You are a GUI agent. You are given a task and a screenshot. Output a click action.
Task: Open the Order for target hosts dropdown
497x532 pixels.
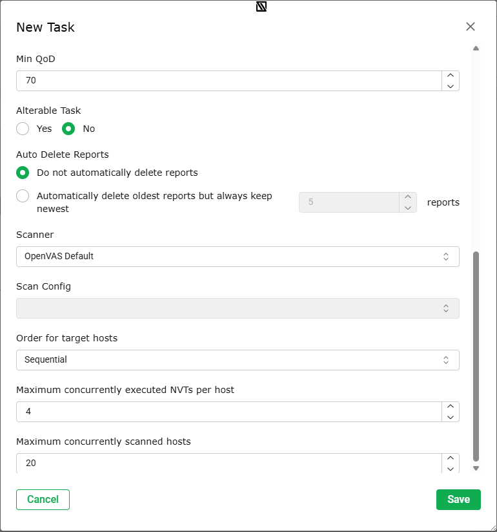coord(238,360)
